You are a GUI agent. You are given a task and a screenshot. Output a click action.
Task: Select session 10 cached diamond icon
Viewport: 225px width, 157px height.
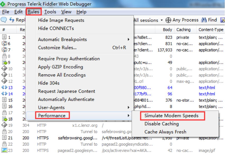(4, 68)
